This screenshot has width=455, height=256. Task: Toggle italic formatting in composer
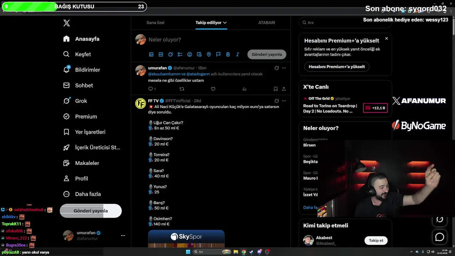pos(237,54)
